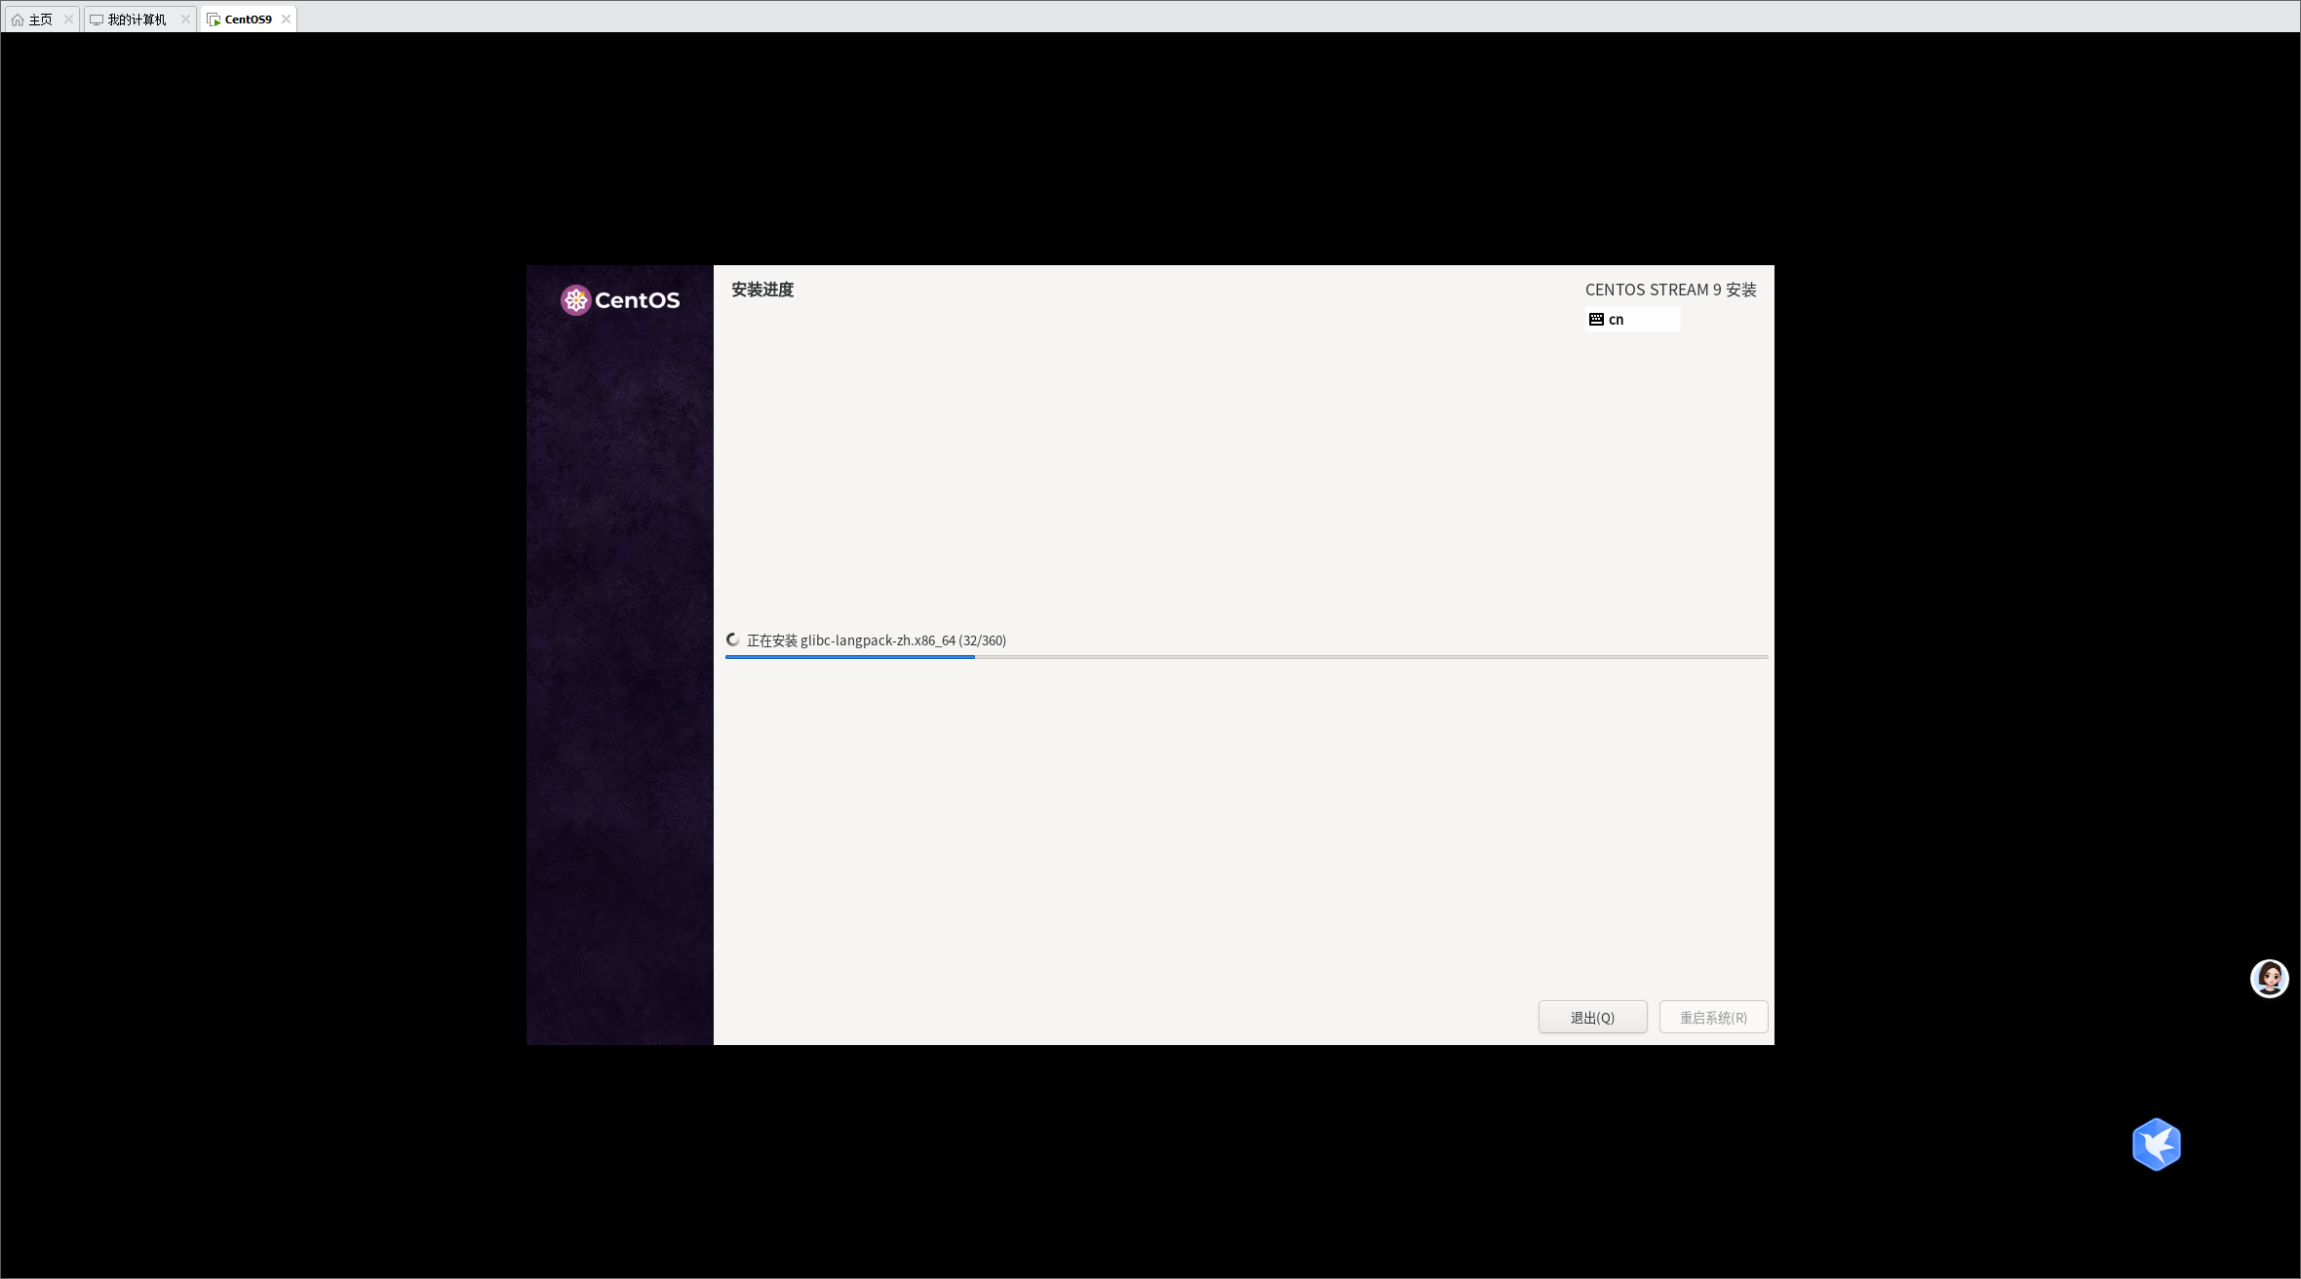Close the 主页 tab

click(x=68, y=19)
